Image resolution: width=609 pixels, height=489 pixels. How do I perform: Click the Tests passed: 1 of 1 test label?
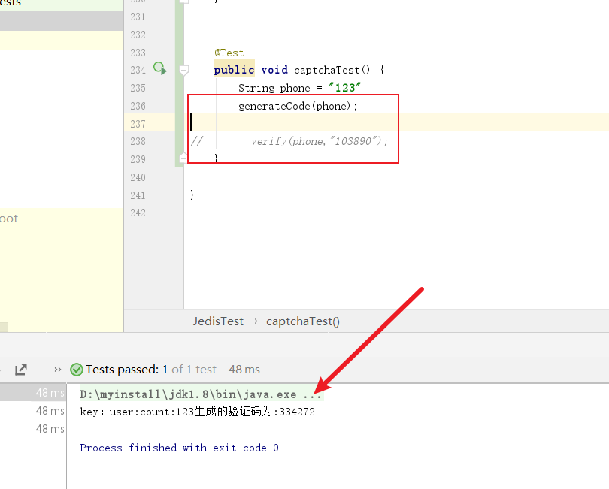click(x=173, y=370)
